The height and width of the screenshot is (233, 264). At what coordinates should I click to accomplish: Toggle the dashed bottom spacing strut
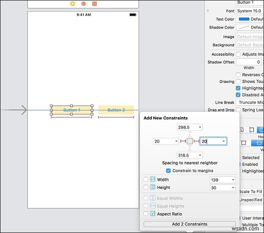(x=190, y=148)
